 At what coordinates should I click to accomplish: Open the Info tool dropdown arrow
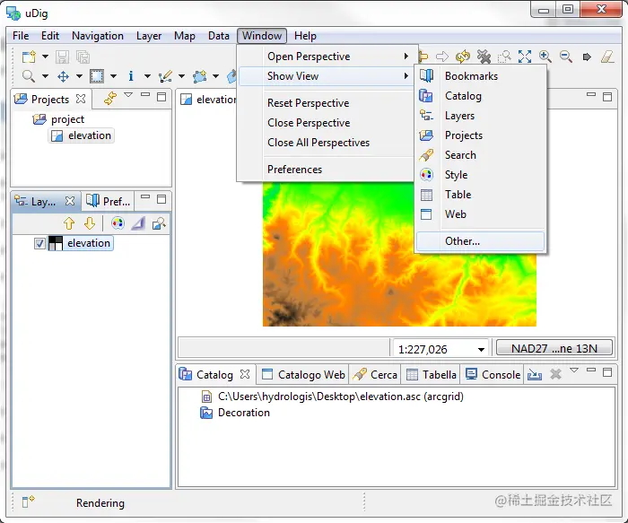pyautogui.click(x=148, y=76)
